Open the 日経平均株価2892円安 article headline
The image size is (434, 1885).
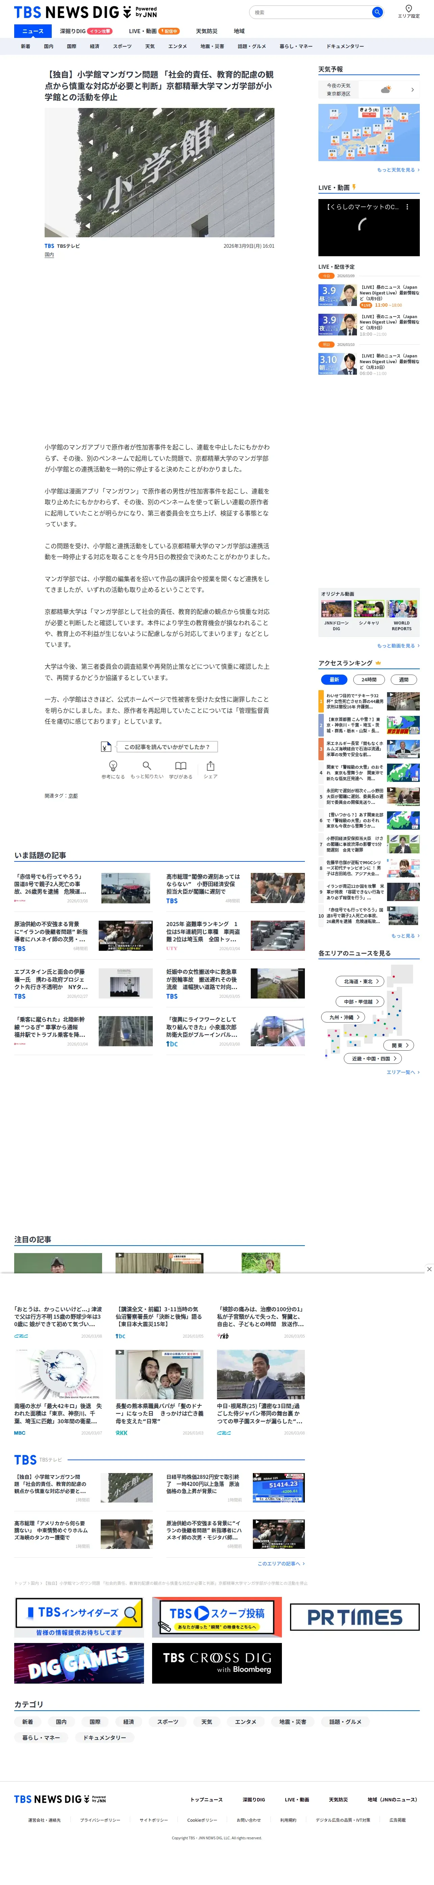pyautogui.click(x=202, y=1483)
